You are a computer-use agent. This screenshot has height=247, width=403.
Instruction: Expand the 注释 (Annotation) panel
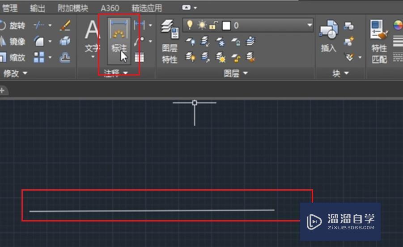click(x=116, y=73)
